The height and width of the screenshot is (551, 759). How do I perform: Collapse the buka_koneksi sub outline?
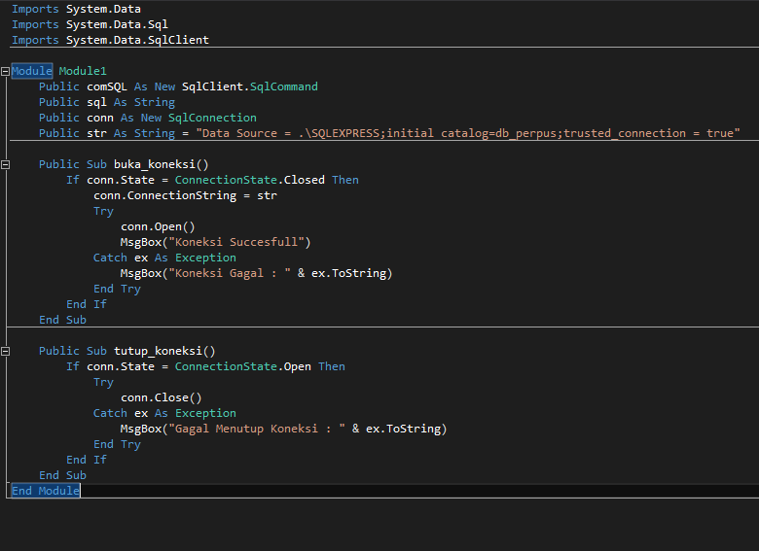[5, 165]
